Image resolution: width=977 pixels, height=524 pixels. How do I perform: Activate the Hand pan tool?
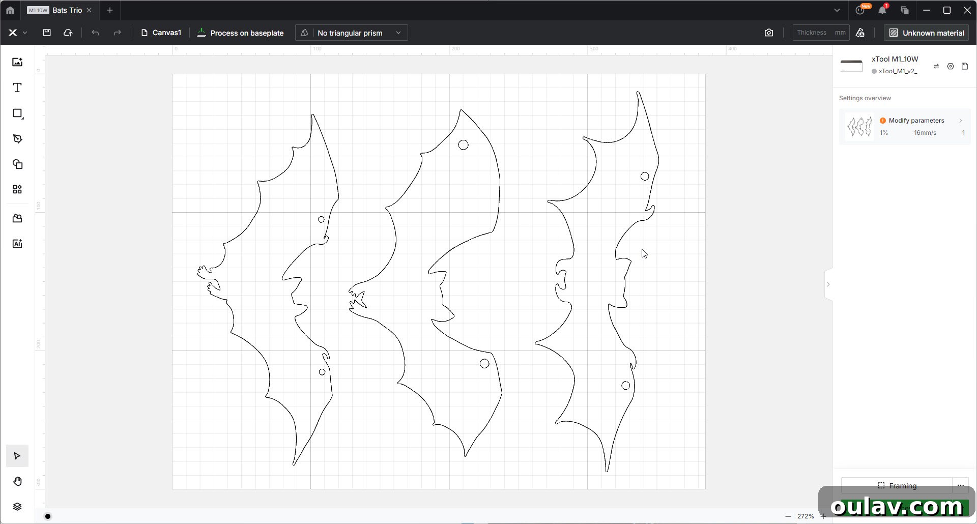coord(17,481)
